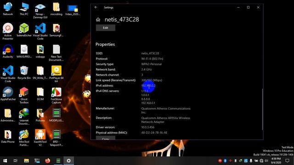Click the protocol value Wi-Fi 4 (802.11n)

(x=152, y=59)
